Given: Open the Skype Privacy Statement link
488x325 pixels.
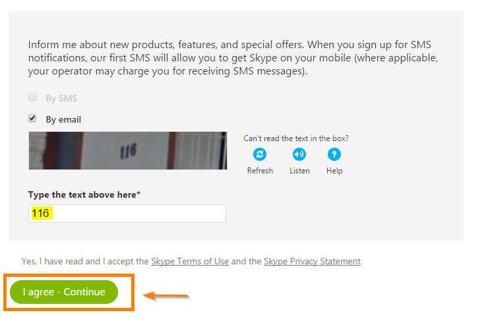Looking at the screenshot, I should coord(312,261).
